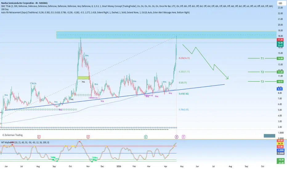287x169 pixels.
Task: Click the 54.29 yellow oscillator value label
Action: pos(280,143)
